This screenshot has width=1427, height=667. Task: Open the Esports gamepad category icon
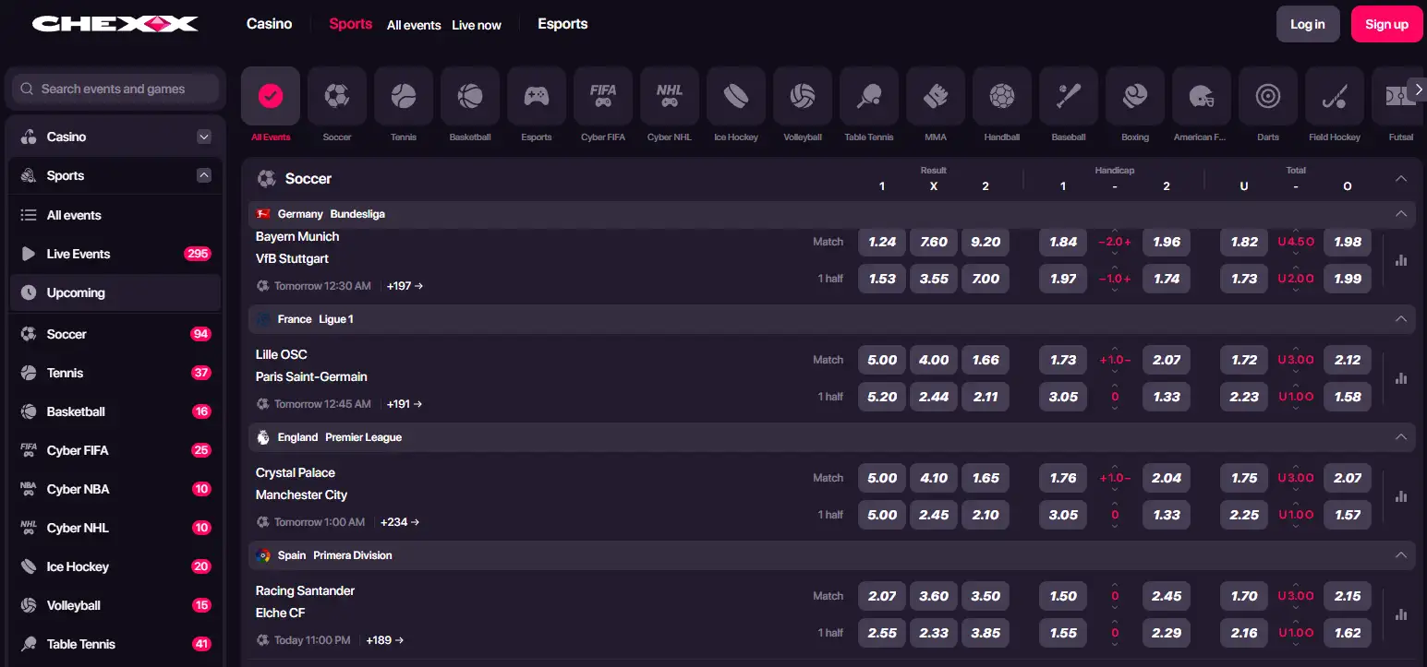pyautogui.click(x=537, y=96)
